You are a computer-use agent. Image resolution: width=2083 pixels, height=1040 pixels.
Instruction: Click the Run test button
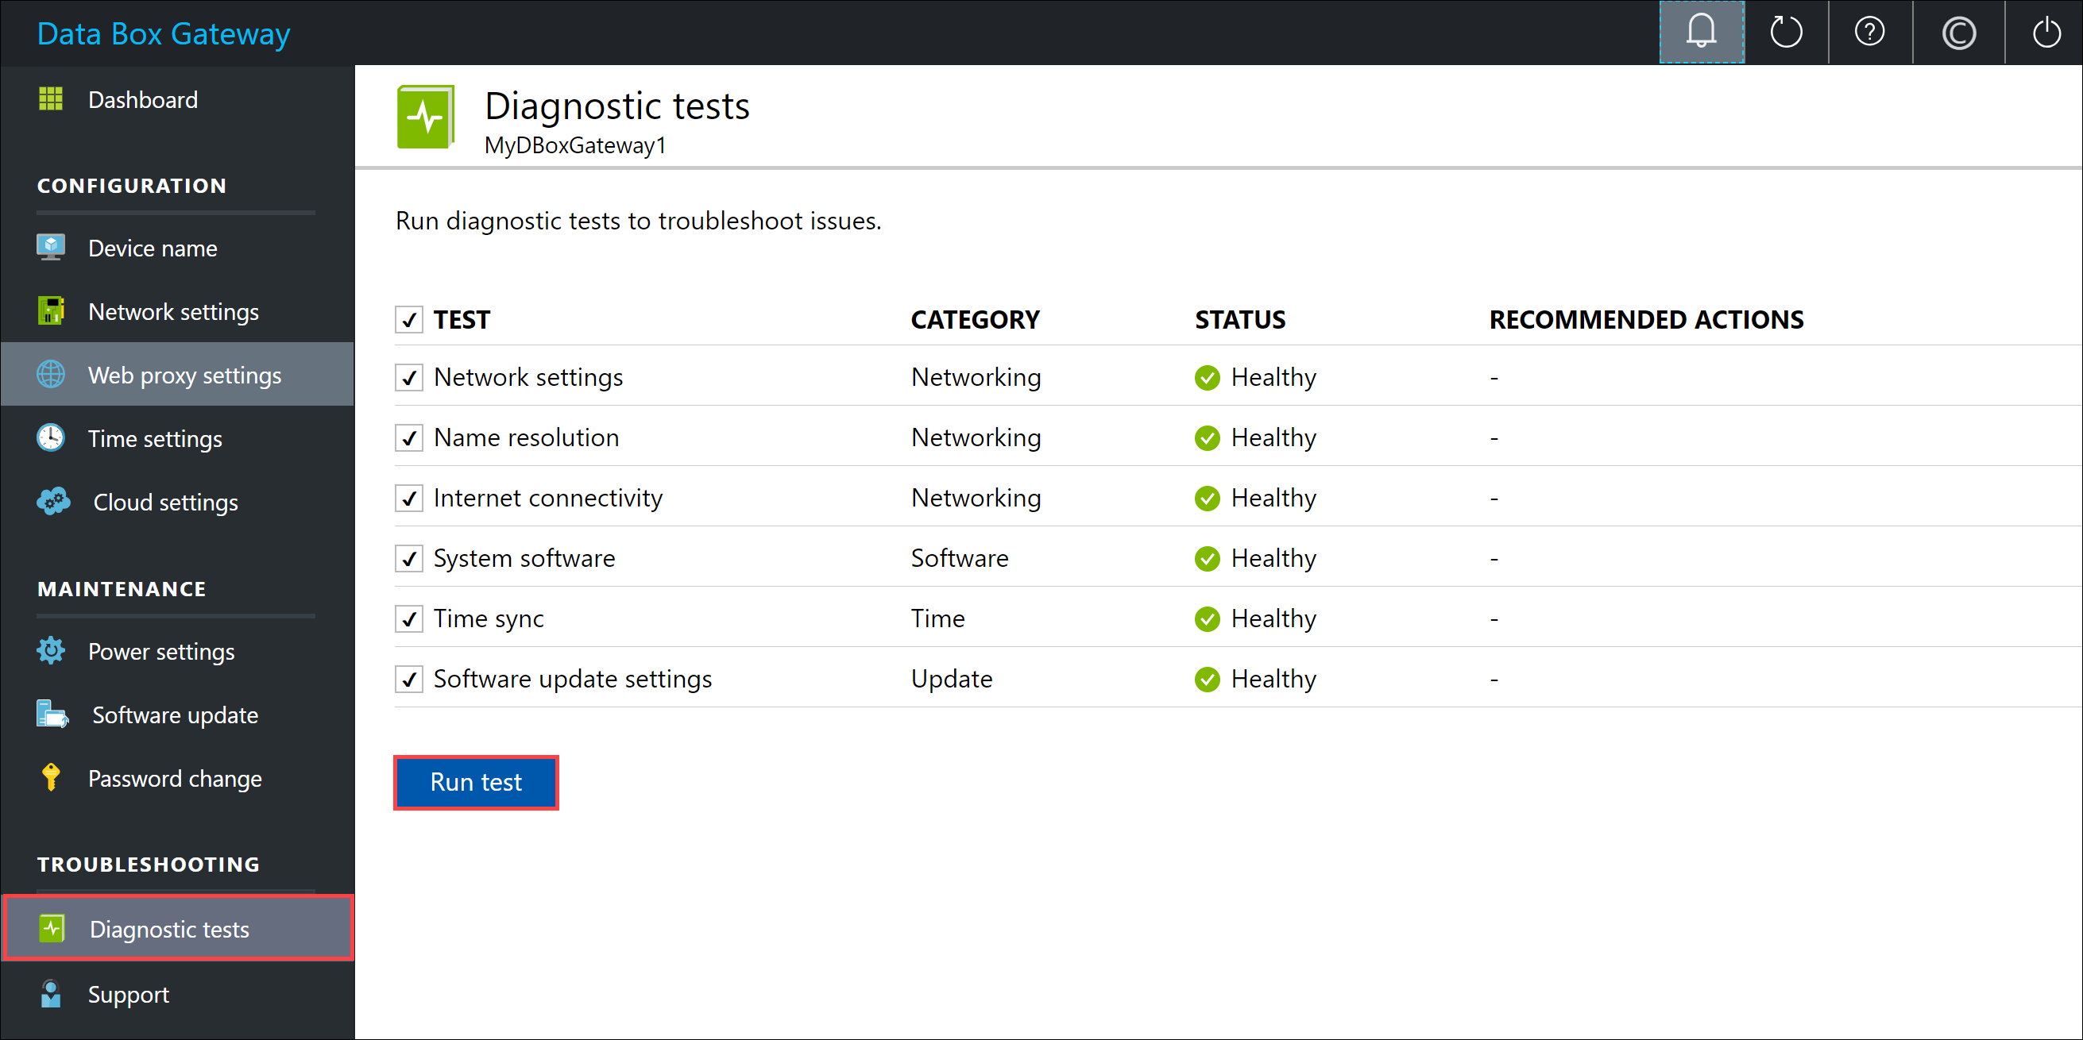(x=475, y=782)
